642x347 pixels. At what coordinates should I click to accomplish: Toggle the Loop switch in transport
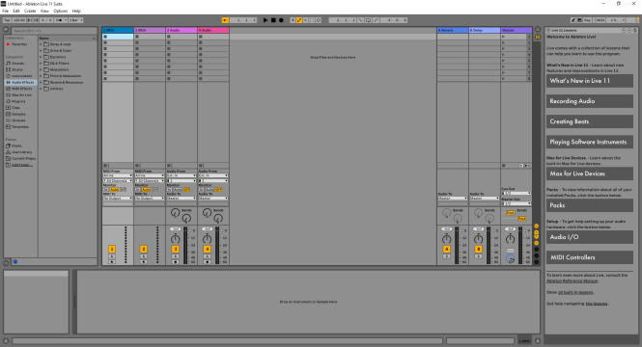(368, 20)
